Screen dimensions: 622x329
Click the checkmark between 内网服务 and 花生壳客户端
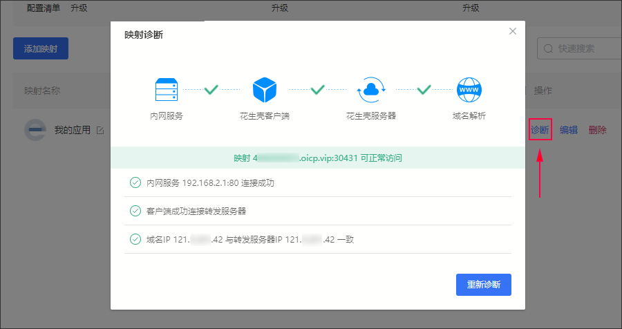coord(211,89)
